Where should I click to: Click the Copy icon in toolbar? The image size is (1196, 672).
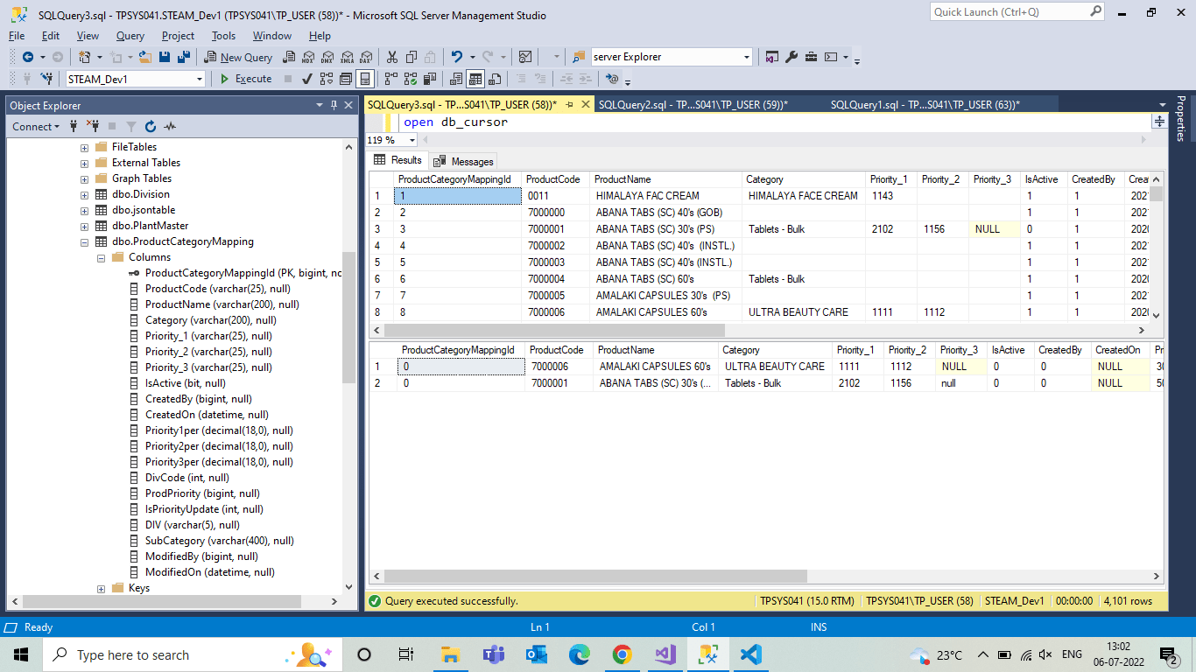(411, 57)
